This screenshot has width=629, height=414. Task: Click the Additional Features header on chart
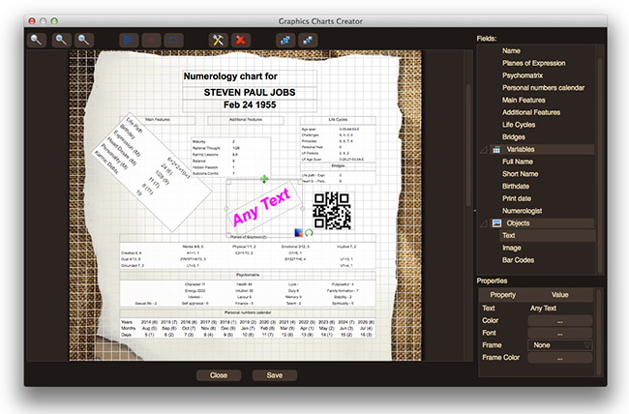246,120
